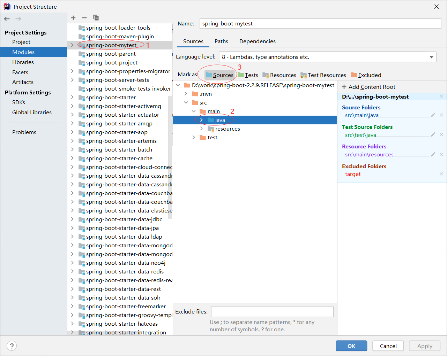The width and height of the screenshot is (447, 356).
Task: Click folder icon of spring-boot-parent module
Action: pos(82,54)
